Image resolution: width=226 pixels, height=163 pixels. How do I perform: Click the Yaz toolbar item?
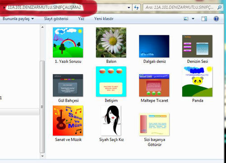81,19
